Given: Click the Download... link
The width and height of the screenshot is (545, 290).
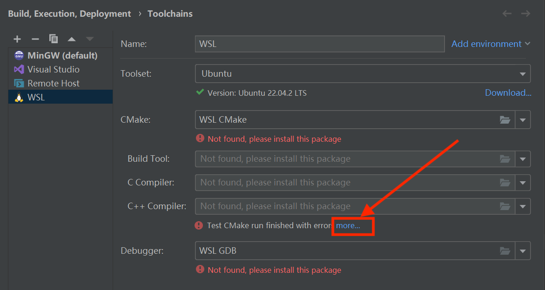Looking at the screenshot, I should pyautogui.click(x=508, y=92).
